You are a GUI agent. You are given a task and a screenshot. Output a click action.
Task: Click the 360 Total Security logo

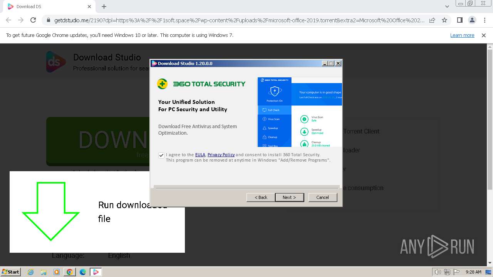point(201,84)
